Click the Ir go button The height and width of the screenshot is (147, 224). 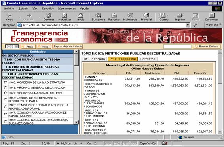click(196, 25)
